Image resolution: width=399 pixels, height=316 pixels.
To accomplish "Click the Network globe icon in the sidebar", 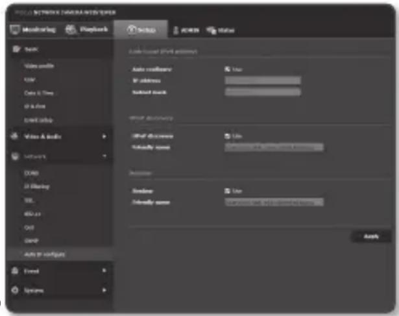I will tap(15, 156).
